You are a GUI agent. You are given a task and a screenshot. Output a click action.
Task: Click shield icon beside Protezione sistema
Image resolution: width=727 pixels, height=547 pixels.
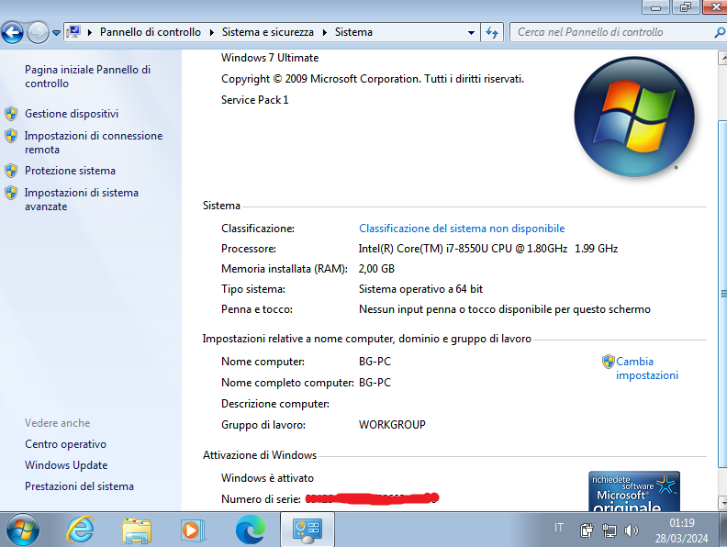point(12,171)
